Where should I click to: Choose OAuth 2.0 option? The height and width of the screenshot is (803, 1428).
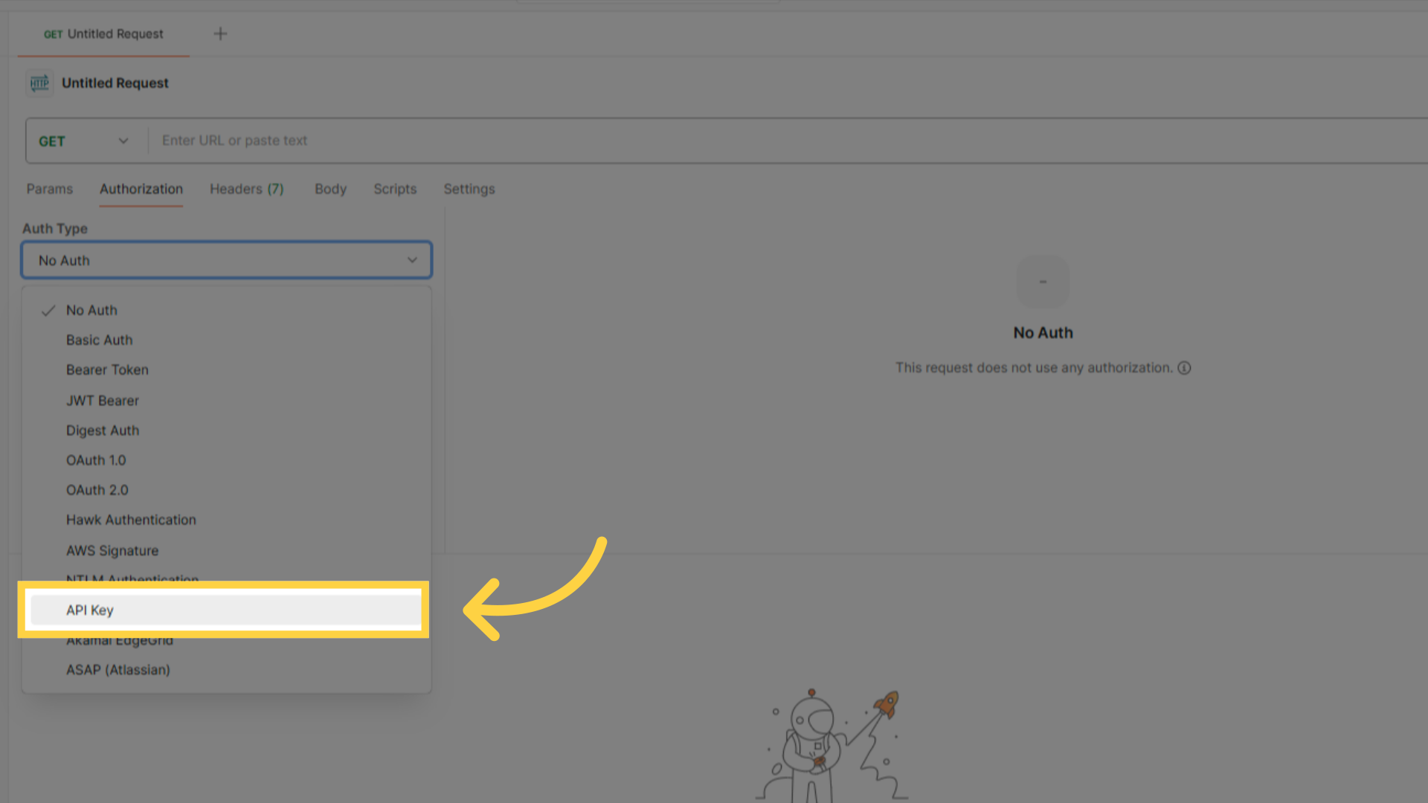(x=226, y=490)
